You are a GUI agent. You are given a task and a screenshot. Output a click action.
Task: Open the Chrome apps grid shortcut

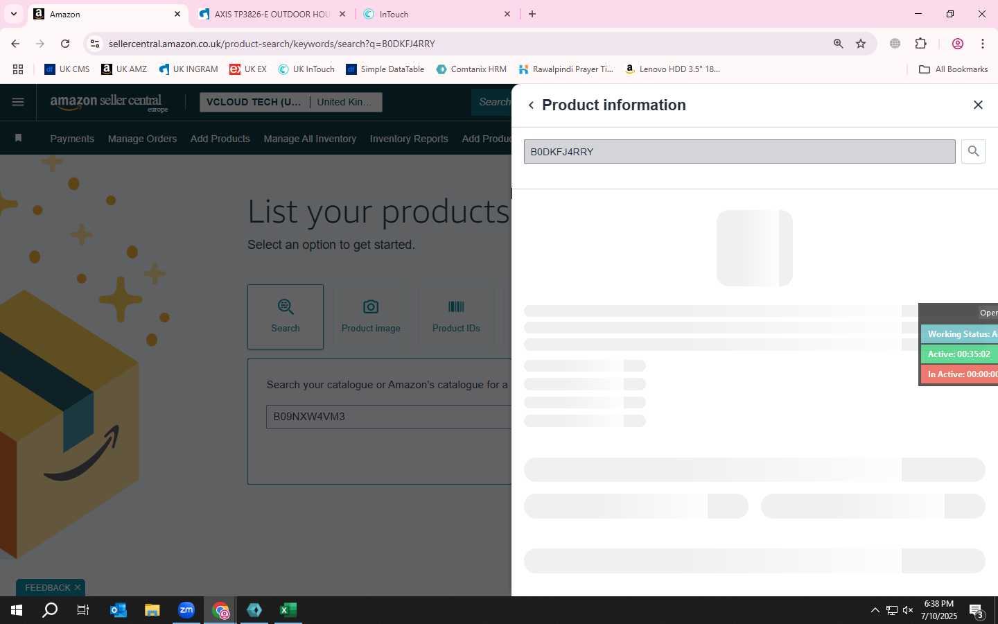(x=18, y=69)
